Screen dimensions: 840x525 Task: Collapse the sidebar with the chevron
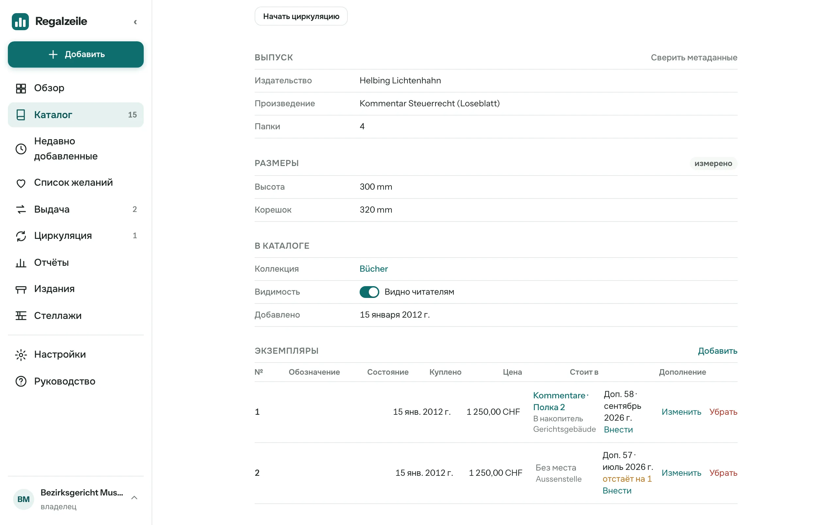[x=136, y=22]
